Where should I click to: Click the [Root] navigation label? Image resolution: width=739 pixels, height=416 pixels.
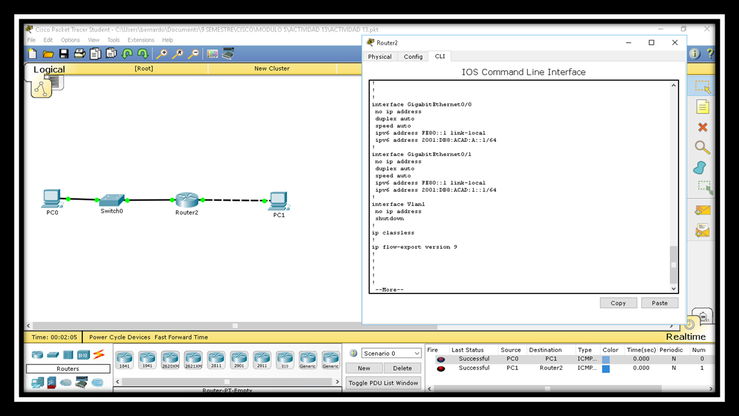click(x=144, y=68)
